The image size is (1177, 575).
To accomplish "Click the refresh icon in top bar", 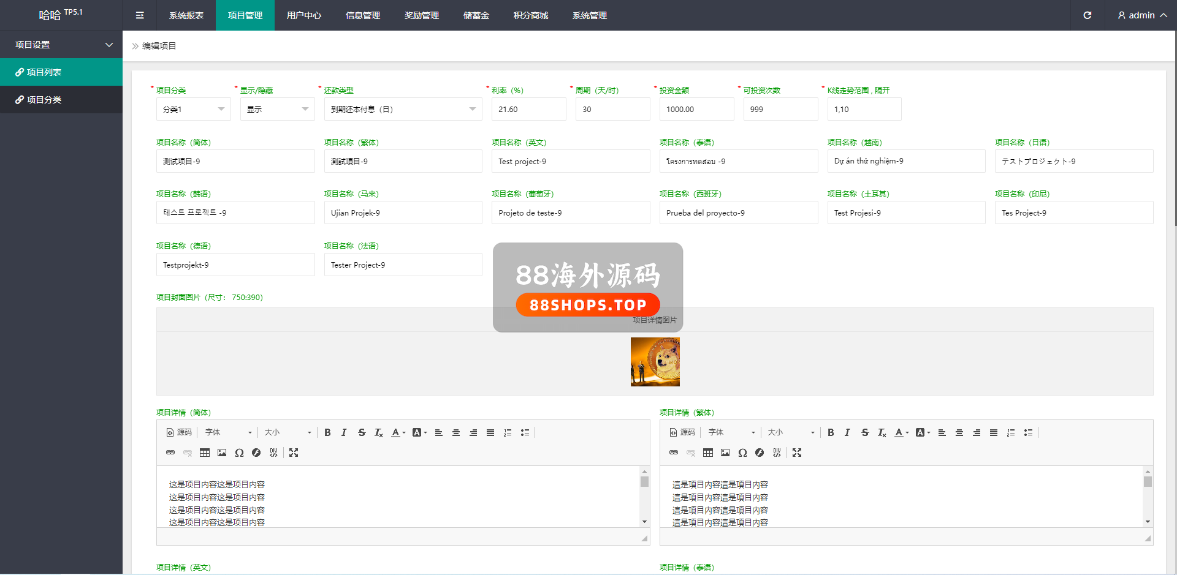I will click(x=1087, y=15).
